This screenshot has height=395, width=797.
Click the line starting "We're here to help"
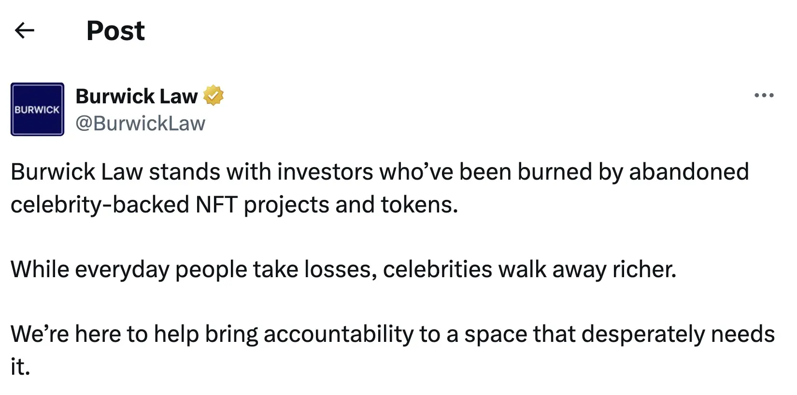click(x=392, y=334)
